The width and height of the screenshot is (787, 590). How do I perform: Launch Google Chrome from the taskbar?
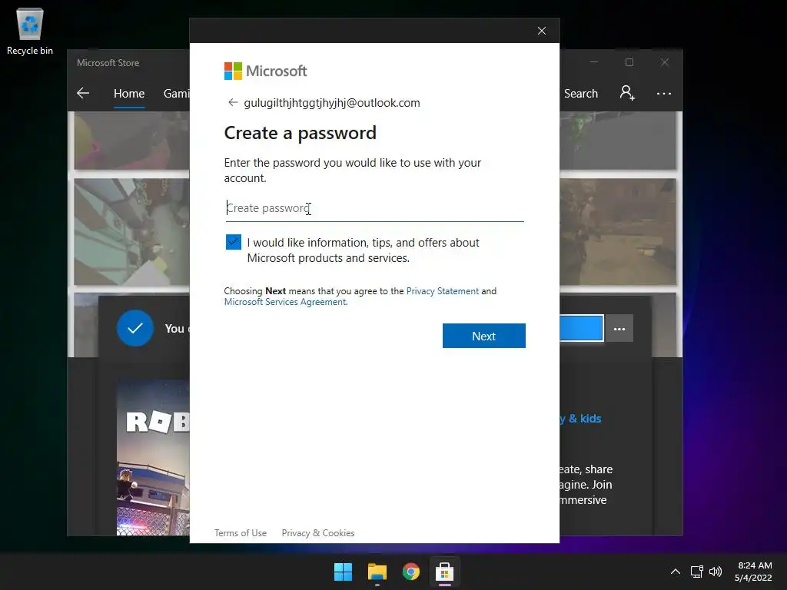[410, 572]
